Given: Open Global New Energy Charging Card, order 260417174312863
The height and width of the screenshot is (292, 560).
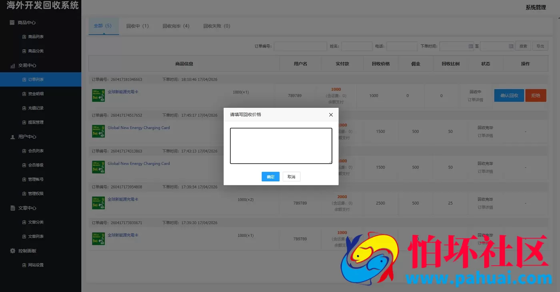Looking at the screenshot, I should point(139,163).
